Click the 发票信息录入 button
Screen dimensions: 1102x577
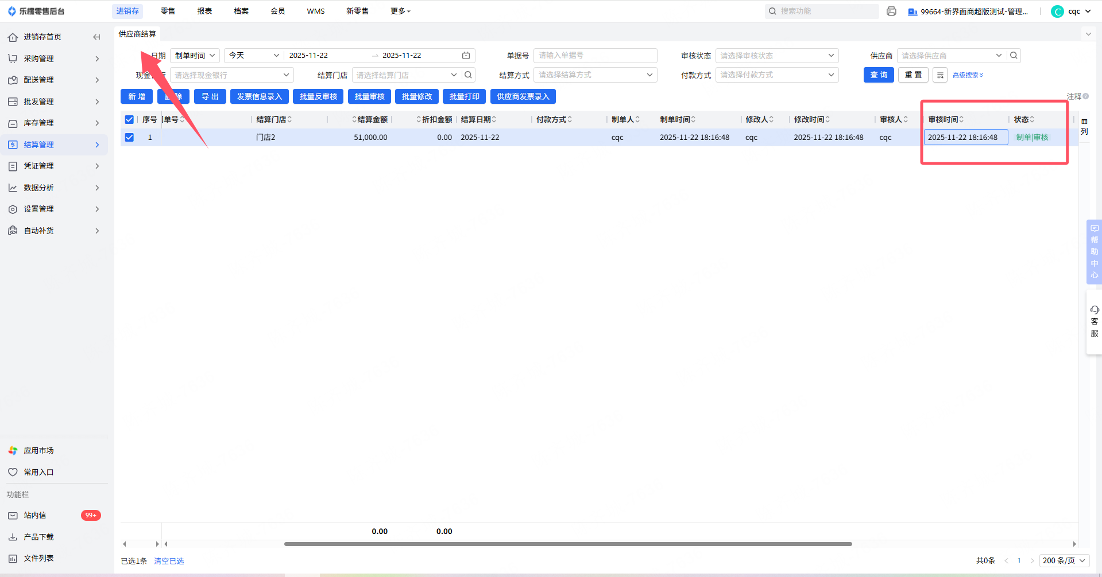(260, 97)
